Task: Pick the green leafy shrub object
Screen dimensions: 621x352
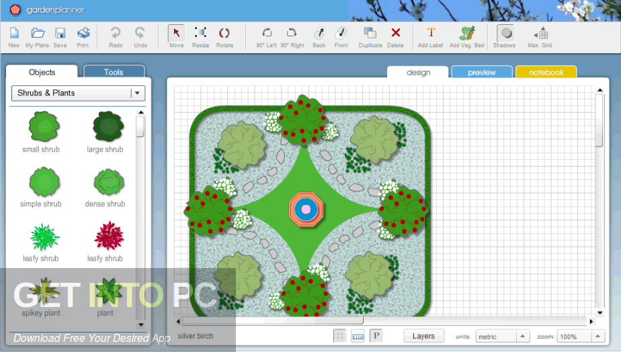Action: coord(44,236)
